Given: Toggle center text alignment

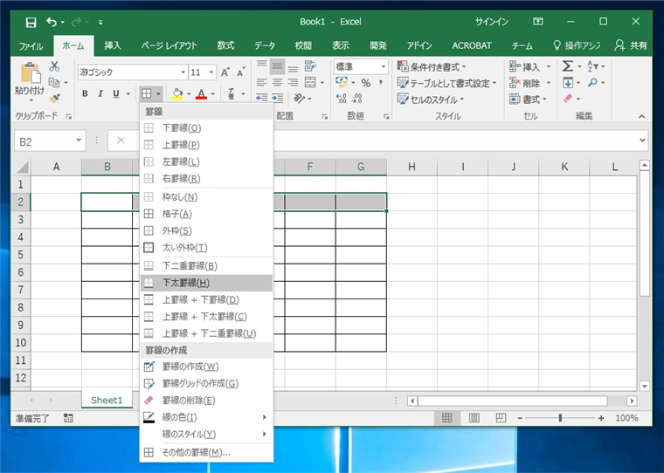Looking at the screenshot, I should tap(277, 82).
